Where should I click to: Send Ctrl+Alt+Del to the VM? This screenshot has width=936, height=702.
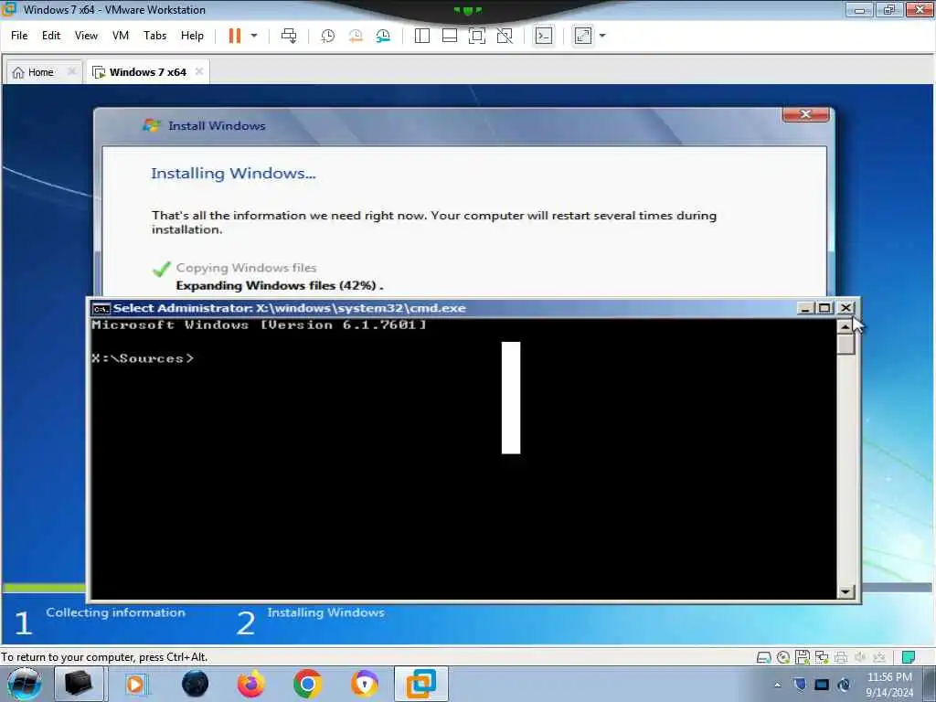[x=289, y=36]
